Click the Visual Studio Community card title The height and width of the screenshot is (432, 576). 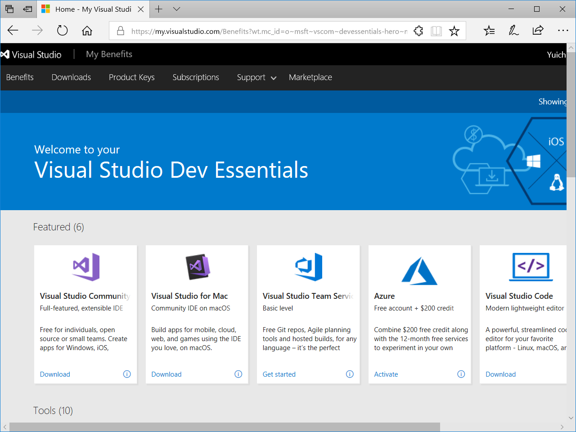85,296
